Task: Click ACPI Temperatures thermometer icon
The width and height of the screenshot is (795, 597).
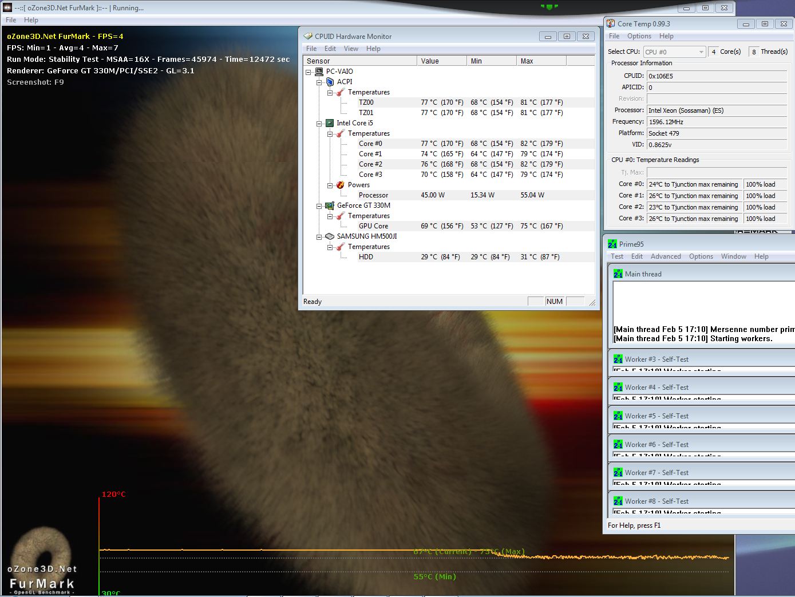Action: [x=341, y=92]
